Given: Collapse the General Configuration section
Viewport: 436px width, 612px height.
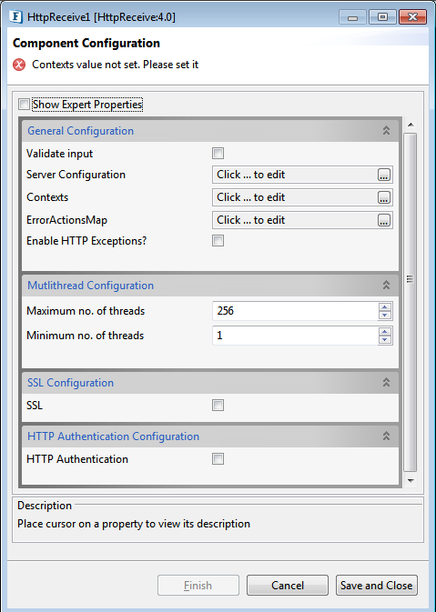Looking at the screenshot, I should (386, 131).
